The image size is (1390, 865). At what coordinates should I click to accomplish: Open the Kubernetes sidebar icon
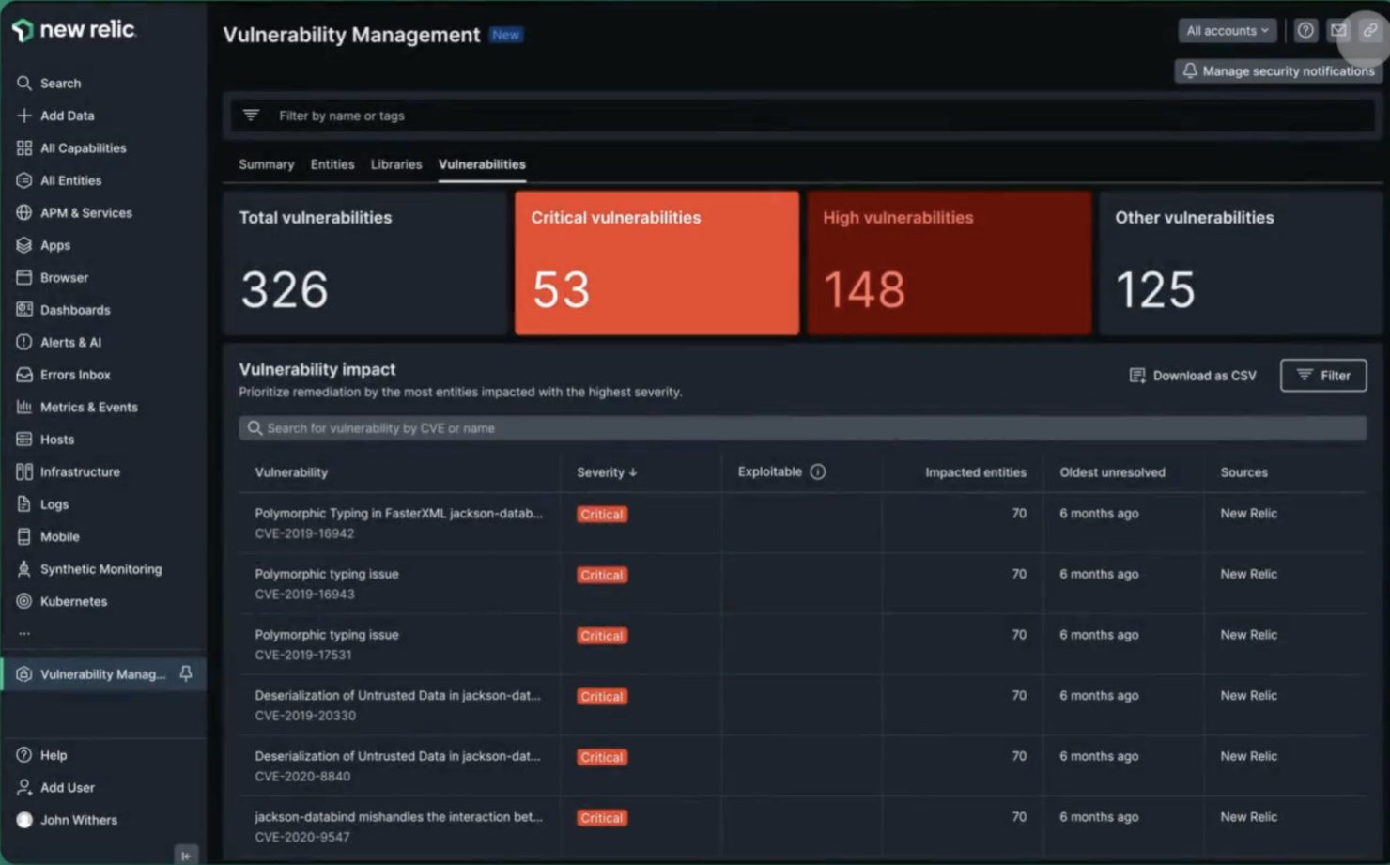[x=24, y=601]
